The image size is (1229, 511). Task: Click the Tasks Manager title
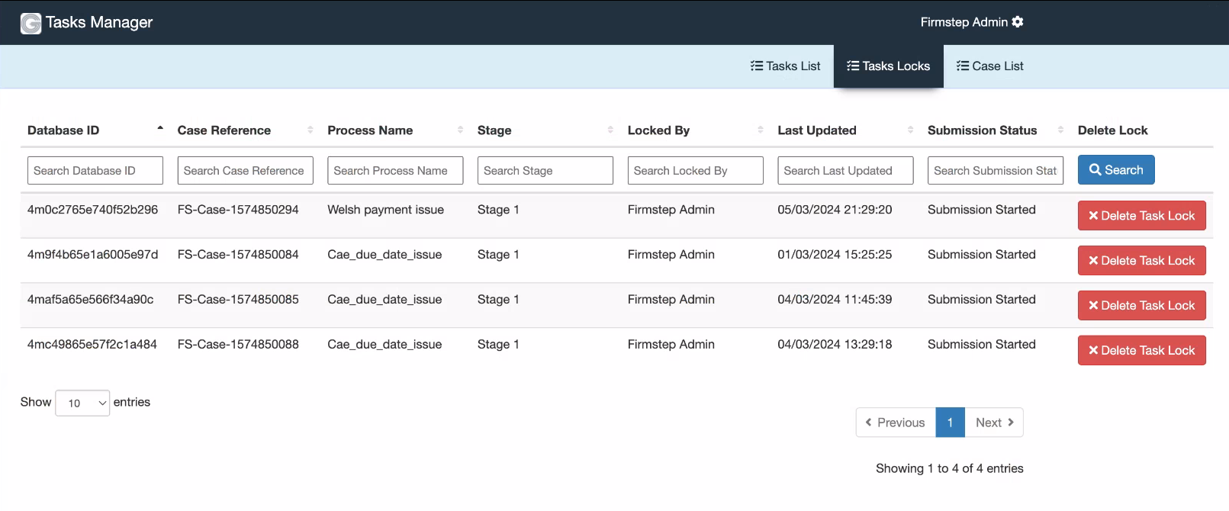(x=99, y=23)
